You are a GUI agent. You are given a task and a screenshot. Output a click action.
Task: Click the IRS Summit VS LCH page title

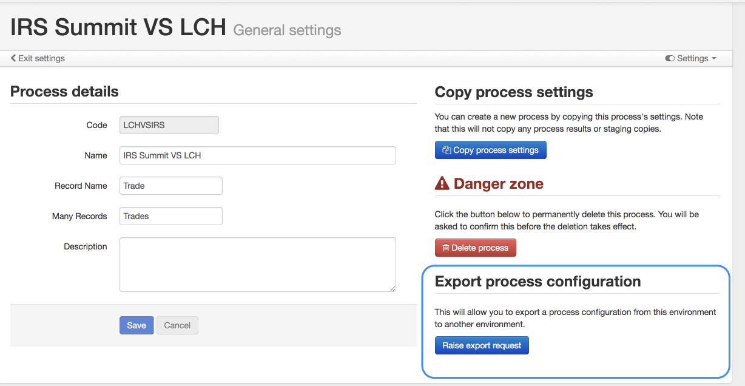pos(118,27)
